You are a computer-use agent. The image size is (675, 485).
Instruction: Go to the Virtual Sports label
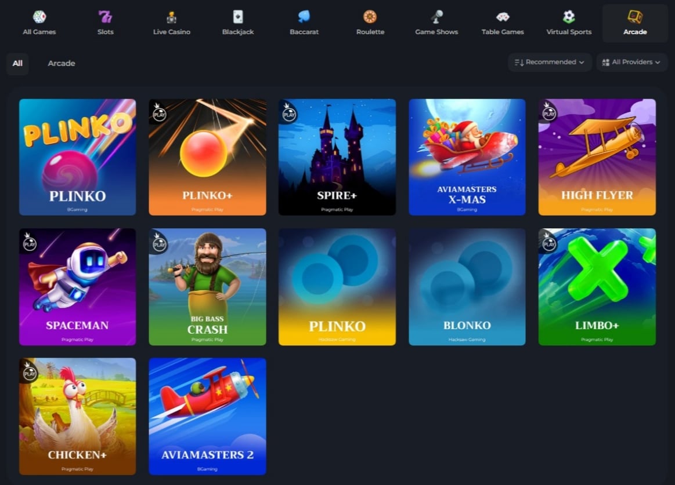click(569, 32)
